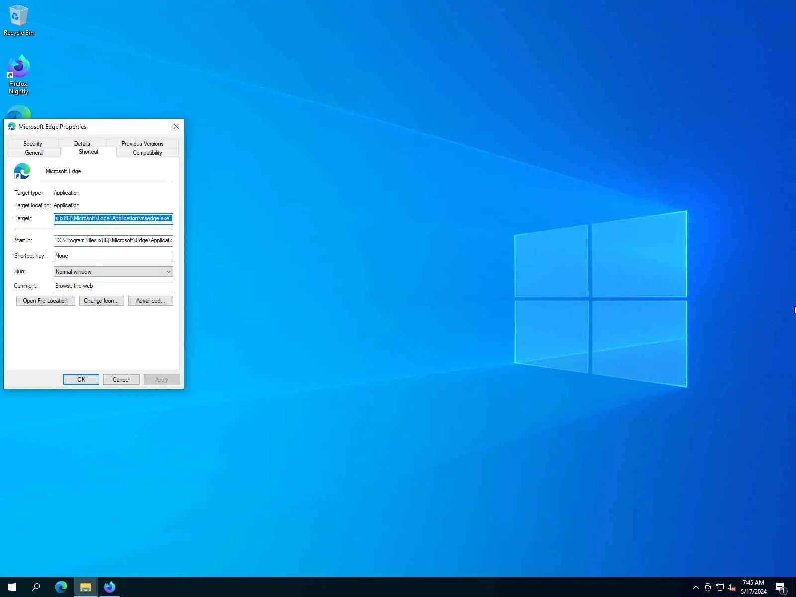This screenshot has width=796, height=597.
Task: Open File Explorer from the taskbar
Action: [86, 587]
